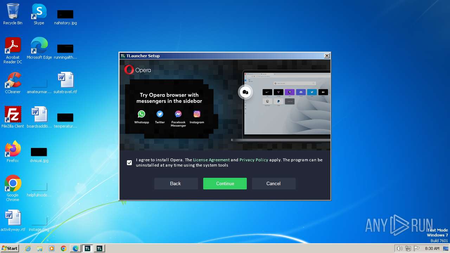The image size is (450, 253).
Task: Uncheck the agree to install Opera checkbox
Action: coord(129,163)
